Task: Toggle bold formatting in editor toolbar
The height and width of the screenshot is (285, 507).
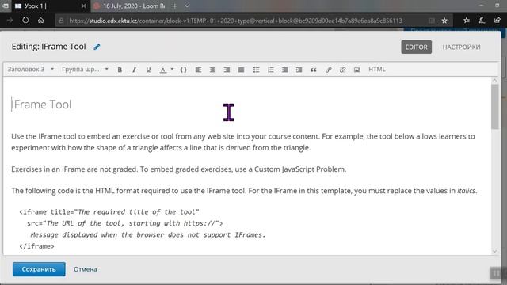Action: [120, 70]
